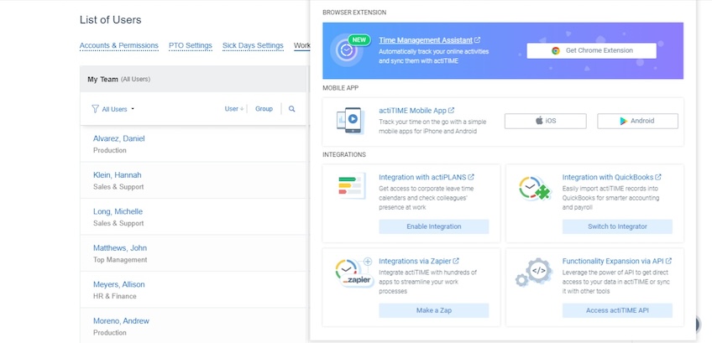This screenshot has height=343, width=712.
Task: Click the funnel filter icon beside All Users
Action: tap(95, 109)
